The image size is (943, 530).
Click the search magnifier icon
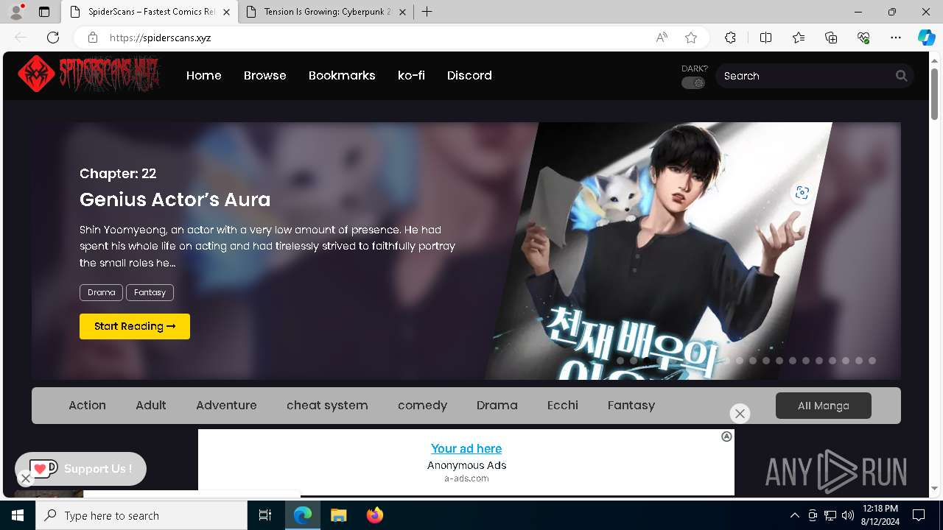(x=901, y=76)
